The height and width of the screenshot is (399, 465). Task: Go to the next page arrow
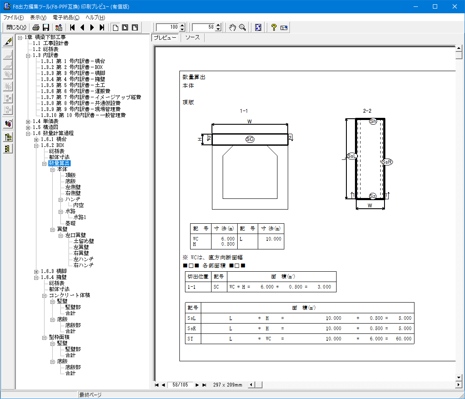[92, 27]
